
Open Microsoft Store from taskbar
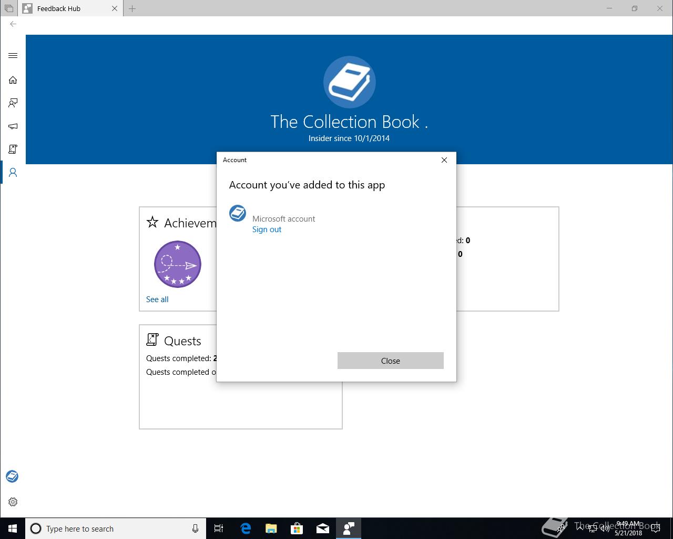coord(297,528)
